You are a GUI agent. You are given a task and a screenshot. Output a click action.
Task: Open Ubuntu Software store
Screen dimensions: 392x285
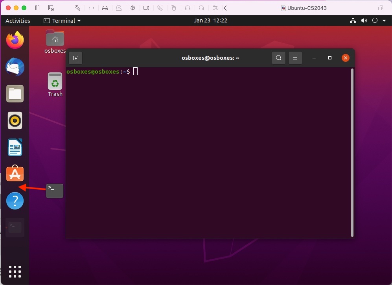coord(15,174)
